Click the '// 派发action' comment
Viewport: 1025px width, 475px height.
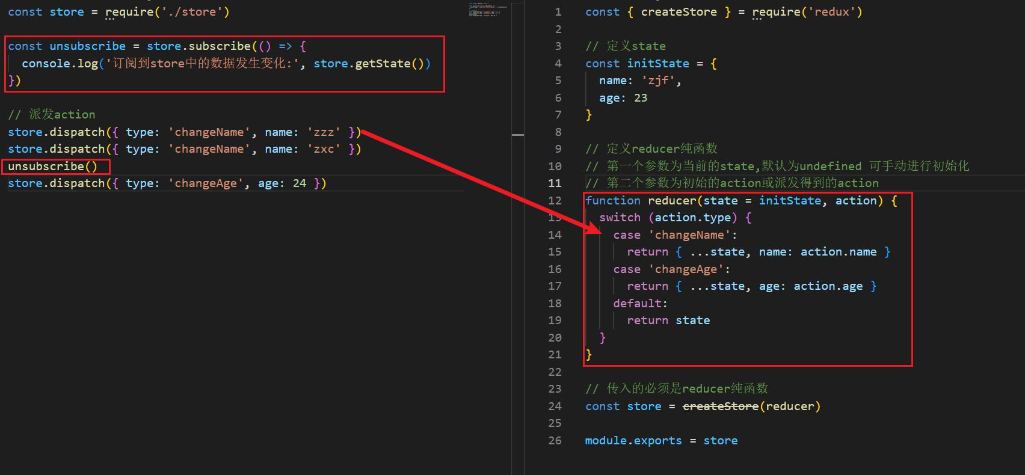52,114
